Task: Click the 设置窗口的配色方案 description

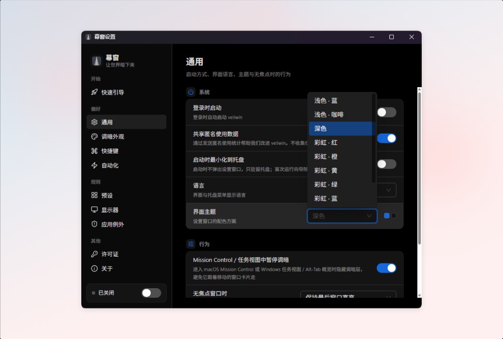Action: [x=215, y=221]
